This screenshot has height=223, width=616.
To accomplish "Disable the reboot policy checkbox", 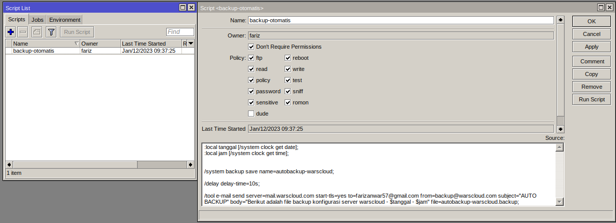I will click(288, 58).
